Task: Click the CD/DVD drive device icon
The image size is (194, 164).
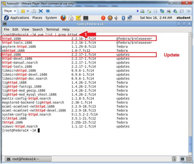Action: (x=149, y=12)
